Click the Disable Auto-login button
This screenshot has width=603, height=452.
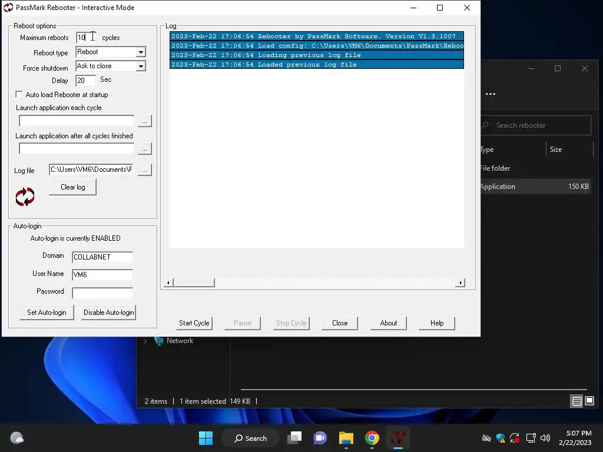point(109,313)
